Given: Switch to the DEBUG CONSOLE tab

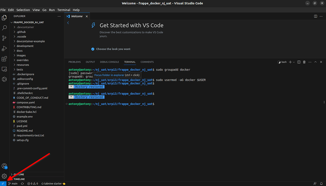Looking at the screenshot, I should [109, 62].
